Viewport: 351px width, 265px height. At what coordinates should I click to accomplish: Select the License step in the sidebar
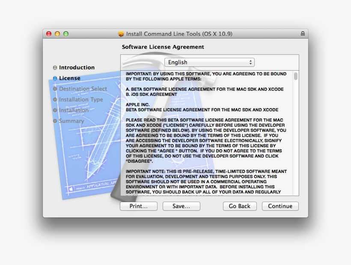70,78
